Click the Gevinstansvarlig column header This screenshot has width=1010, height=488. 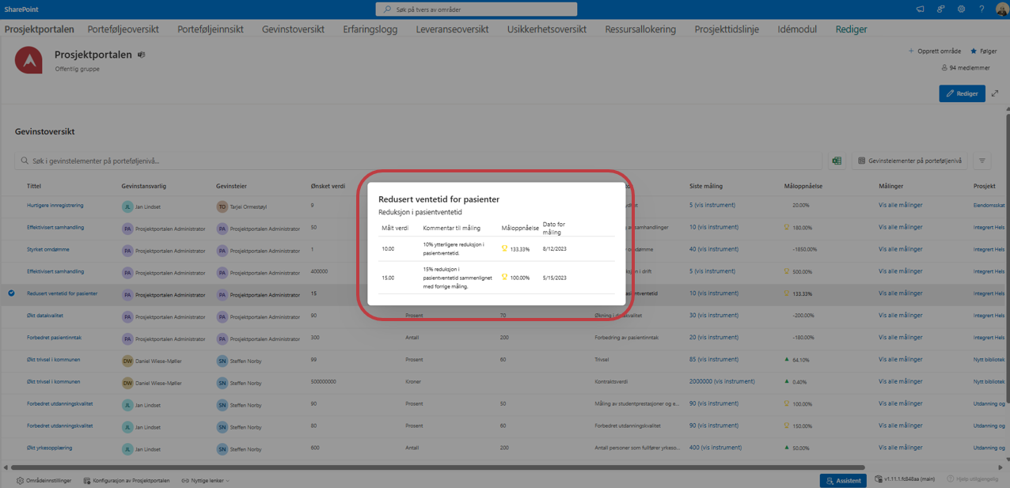click(x=144, y=187)
